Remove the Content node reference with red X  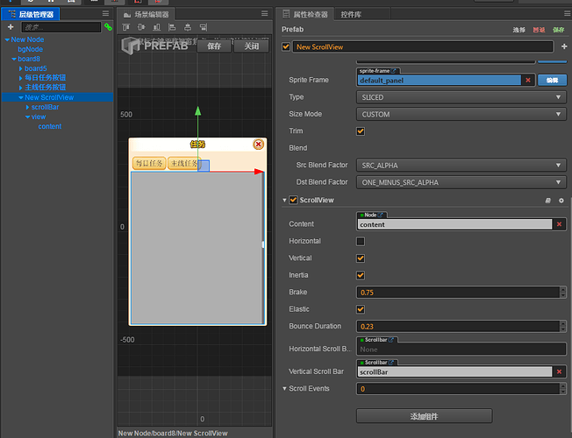point(560,224)
